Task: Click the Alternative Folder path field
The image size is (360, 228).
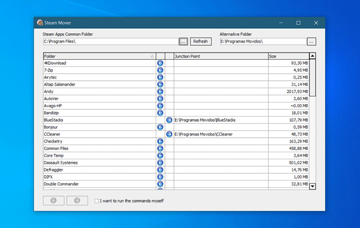Action: point(263,42)
